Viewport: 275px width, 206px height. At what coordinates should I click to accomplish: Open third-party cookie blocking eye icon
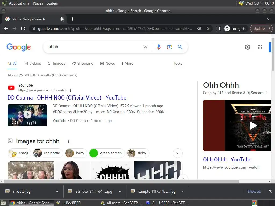[199, 28]
